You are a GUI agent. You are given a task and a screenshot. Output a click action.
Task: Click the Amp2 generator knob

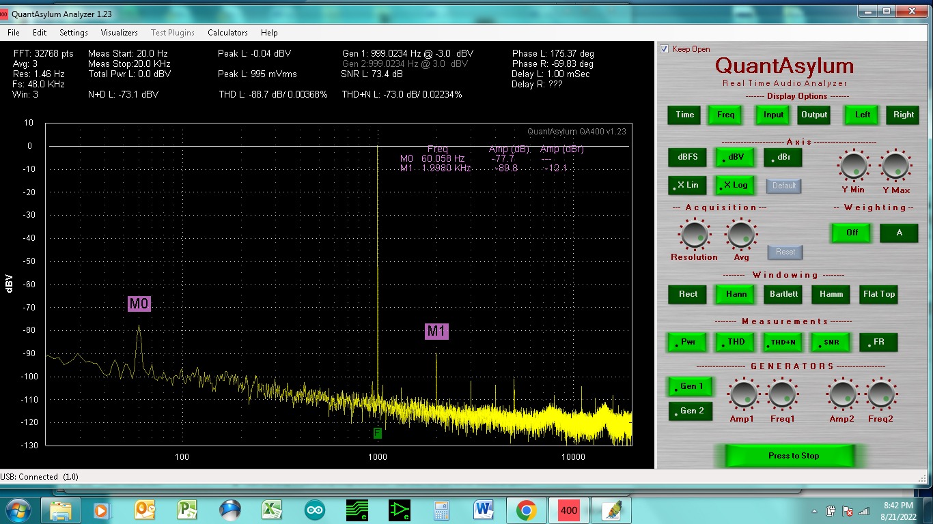(841, 394)
